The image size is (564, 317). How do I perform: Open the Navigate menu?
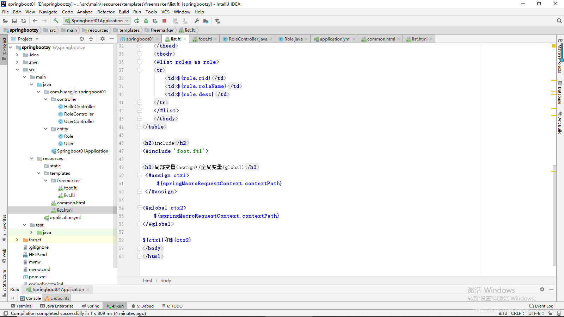pyautogui.click(x=48, y=12)
